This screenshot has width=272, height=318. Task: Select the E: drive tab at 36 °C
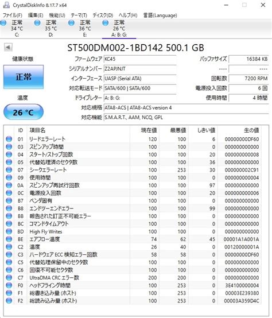[x=85, y=28]
